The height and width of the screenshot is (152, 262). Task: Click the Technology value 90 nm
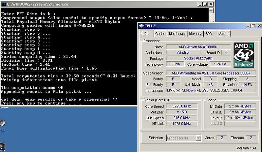point(175,64)
